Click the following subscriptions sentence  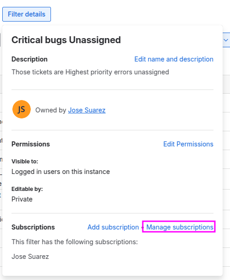(75, 242)
